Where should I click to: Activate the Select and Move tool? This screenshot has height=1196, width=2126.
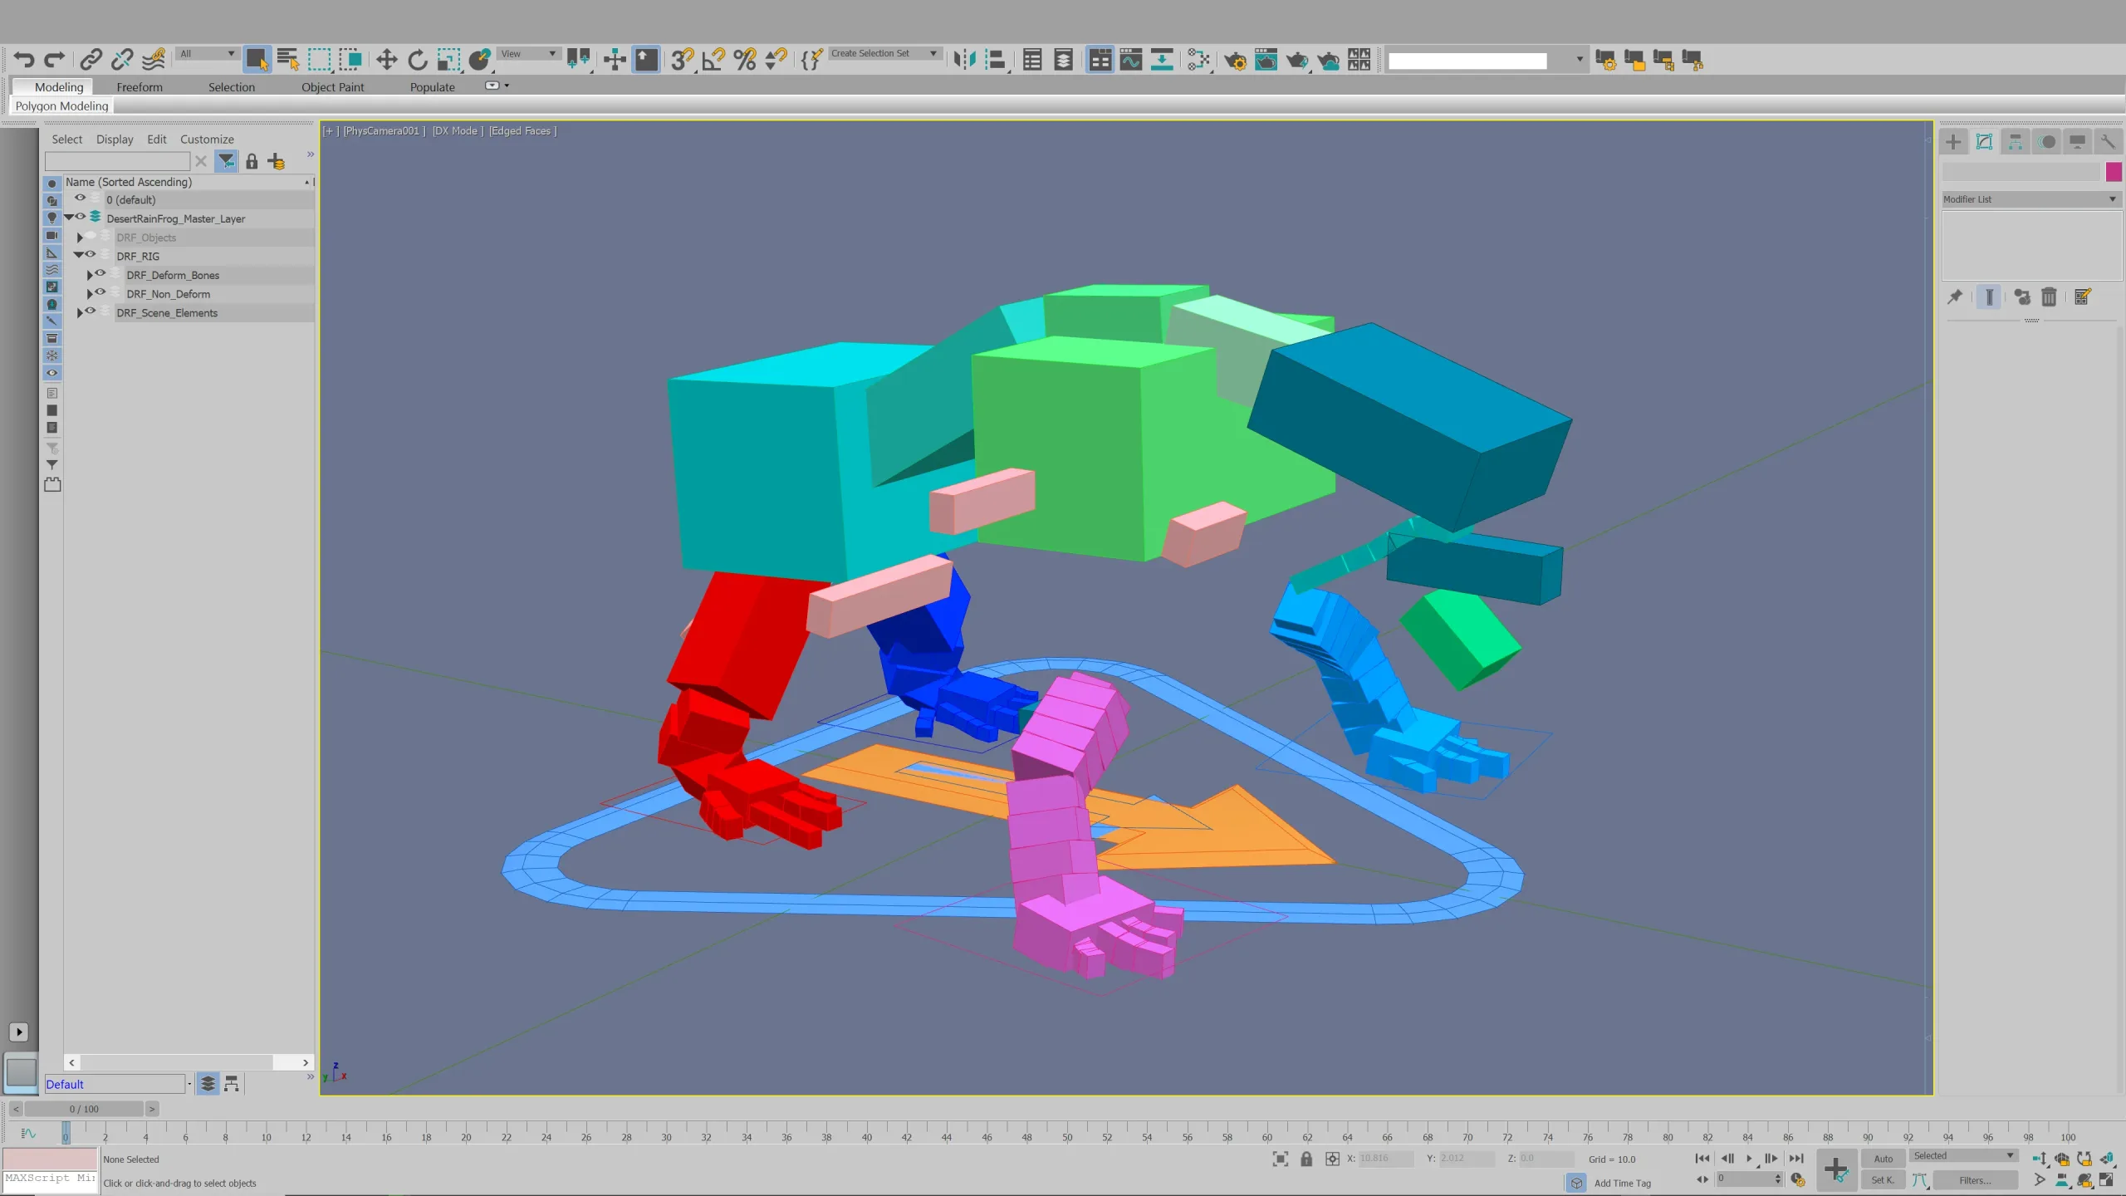coord(386,60)
